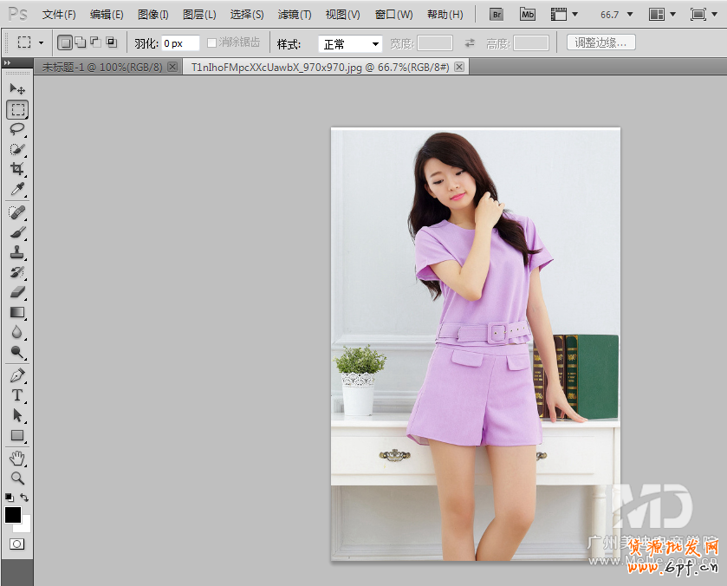Launch Adobe Bridge with the Br button
Screen dimensions: 727x586
click(x=496, y=15)
